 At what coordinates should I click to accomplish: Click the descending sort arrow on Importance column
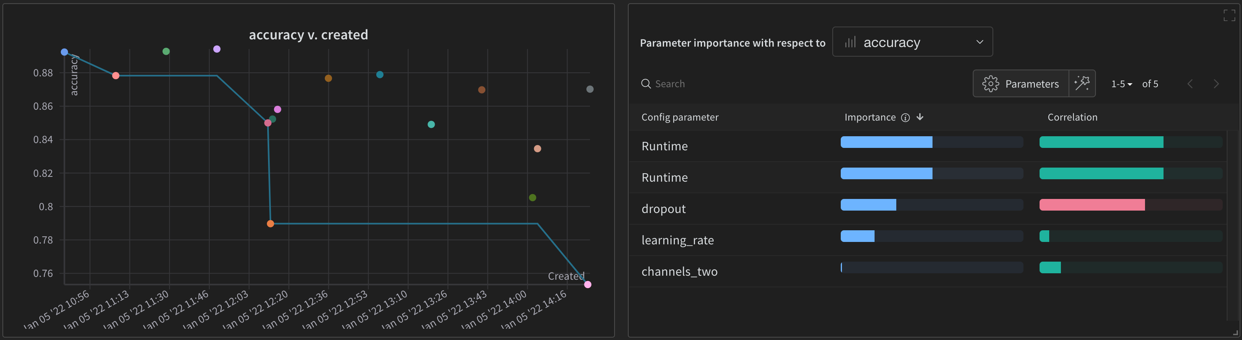pos(920,117)
